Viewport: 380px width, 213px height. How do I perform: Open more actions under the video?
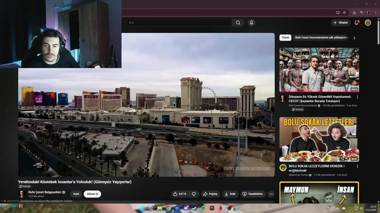[271, 194]
